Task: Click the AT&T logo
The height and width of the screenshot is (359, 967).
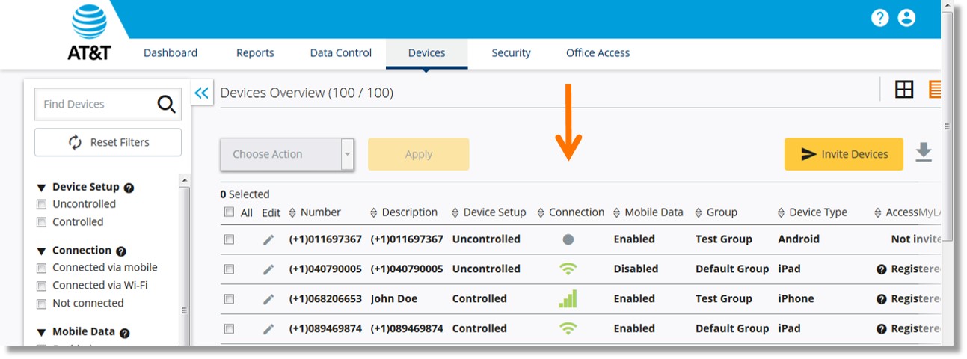Action: click(x=89, y=31)
